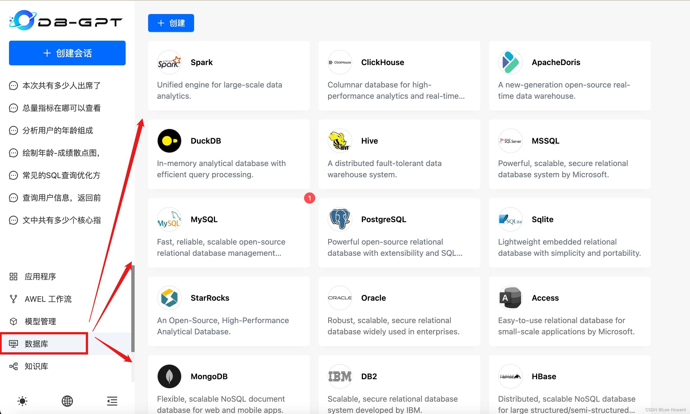This screenshot has height=414, width=690.
Task: Click the MySQL card badge 1
Action: coord(309,198)
